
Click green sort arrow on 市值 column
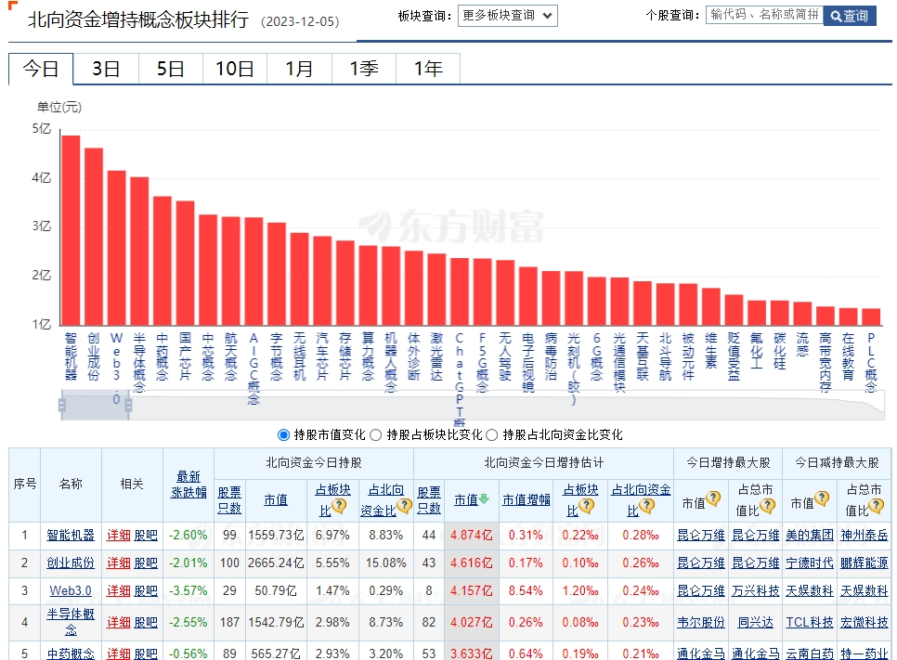[484, 499]
